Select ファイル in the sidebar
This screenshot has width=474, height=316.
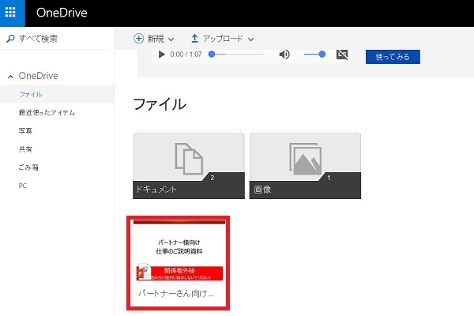tap(30, 95)
